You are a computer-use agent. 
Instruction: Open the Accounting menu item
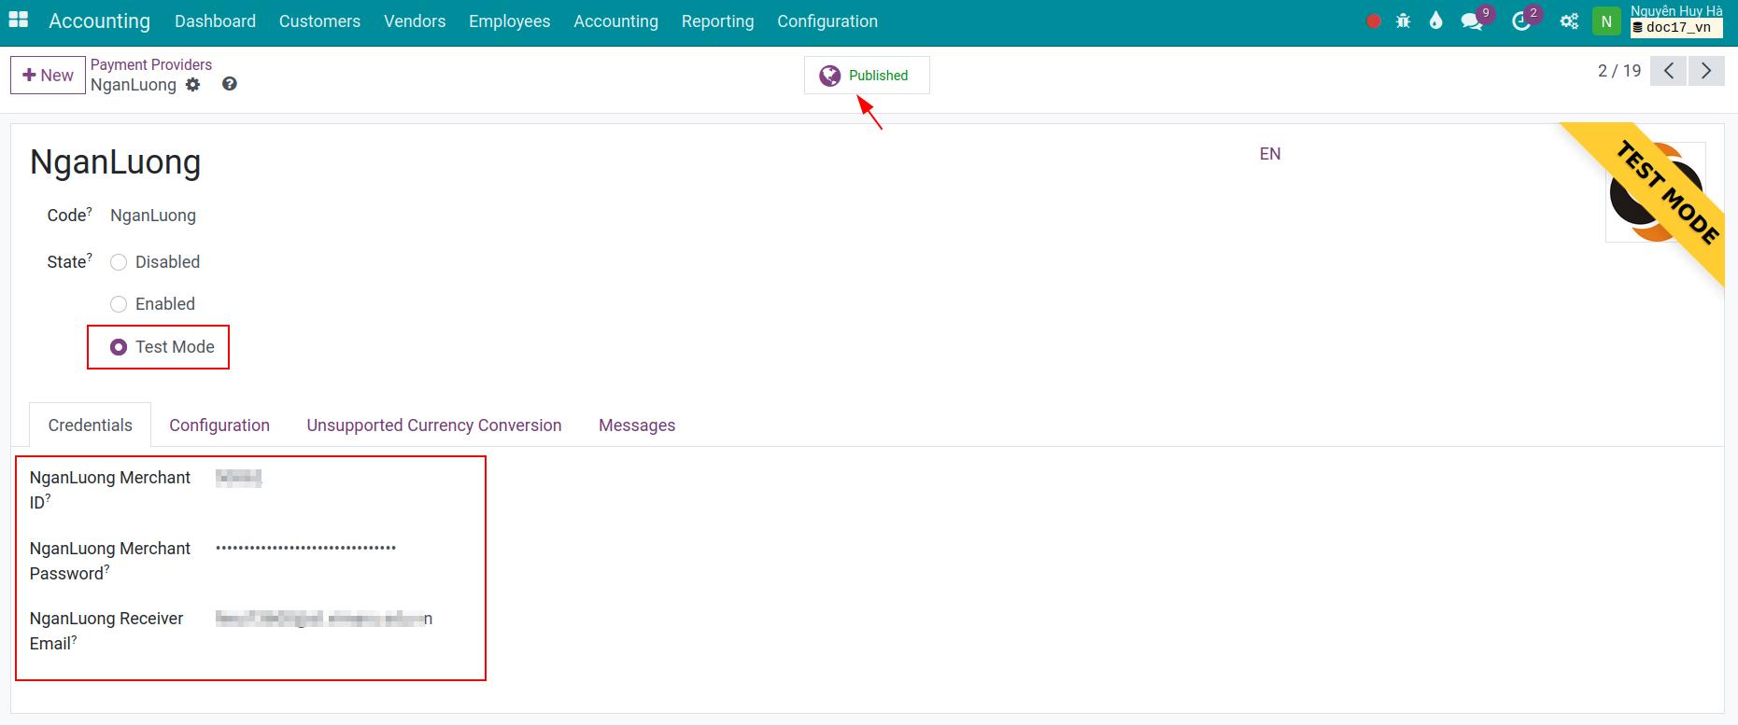pyautogui.click(x=615, y=21)
